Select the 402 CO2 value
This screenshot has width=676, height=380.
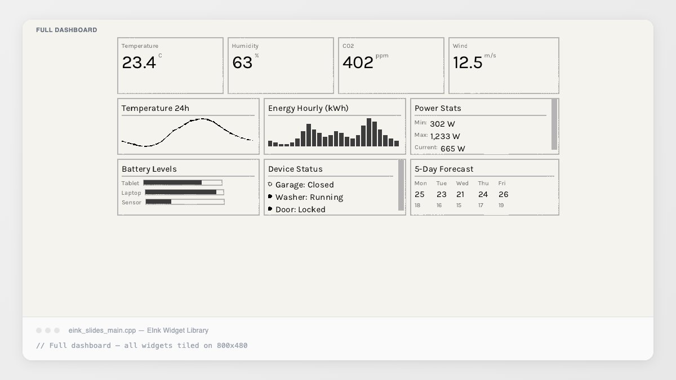click(358, 62)
